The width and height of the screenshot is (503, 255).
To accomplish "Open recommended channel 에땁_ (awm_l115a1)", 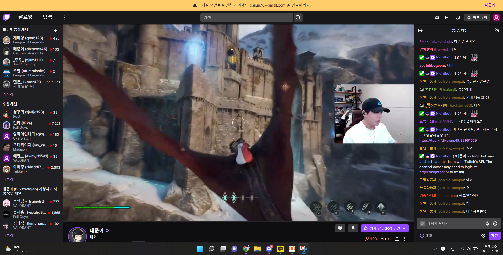I will pyautogui.click(x=31, y=158).
